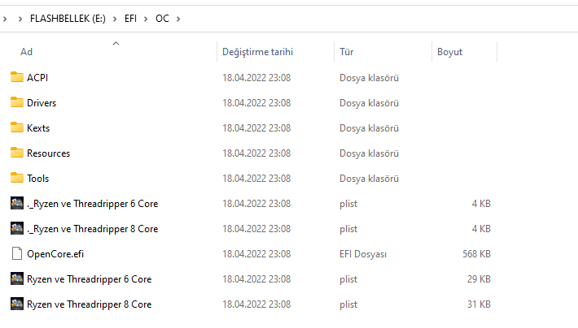Expand the chevron after FLASHBELLEK (E:) in breadcrumb
The image size is (578, 328).
coord(115,18)
